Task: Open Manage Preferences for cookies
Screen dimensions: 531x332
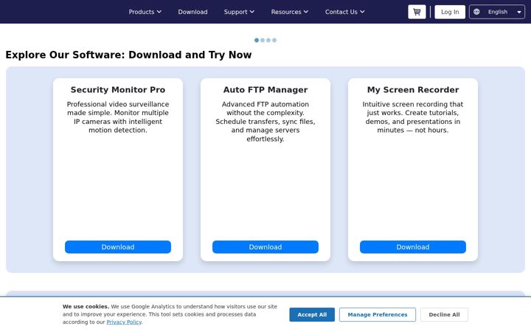Action: (378, 315)
